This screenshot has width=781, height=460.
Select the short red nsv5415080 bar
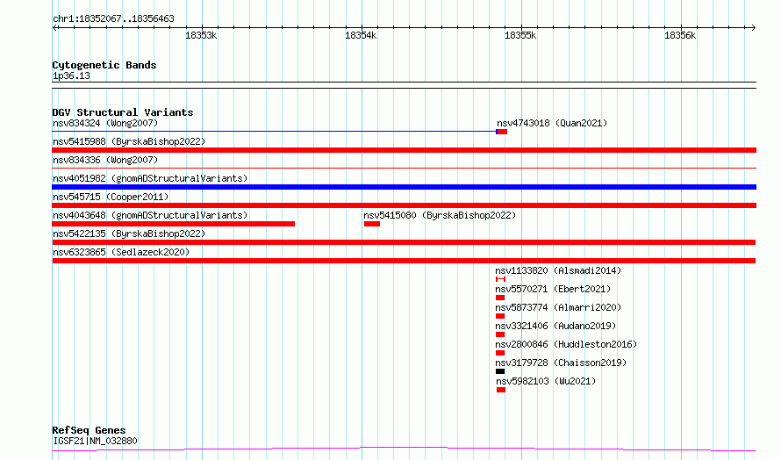[371, 224]
